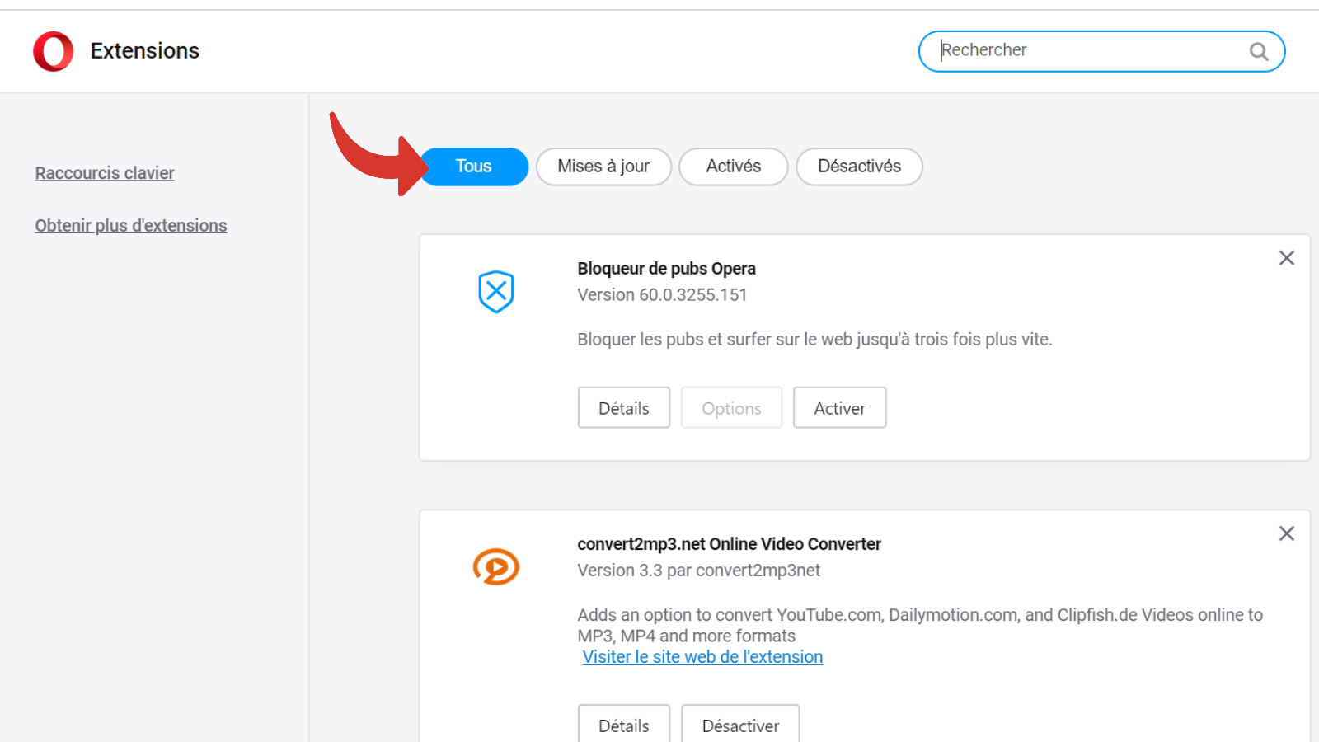This screenshot has height=742, width=1319.
Task: Click Options for Bloqueur de pubs
Action: pyautogui.click(x=731, y=408)
